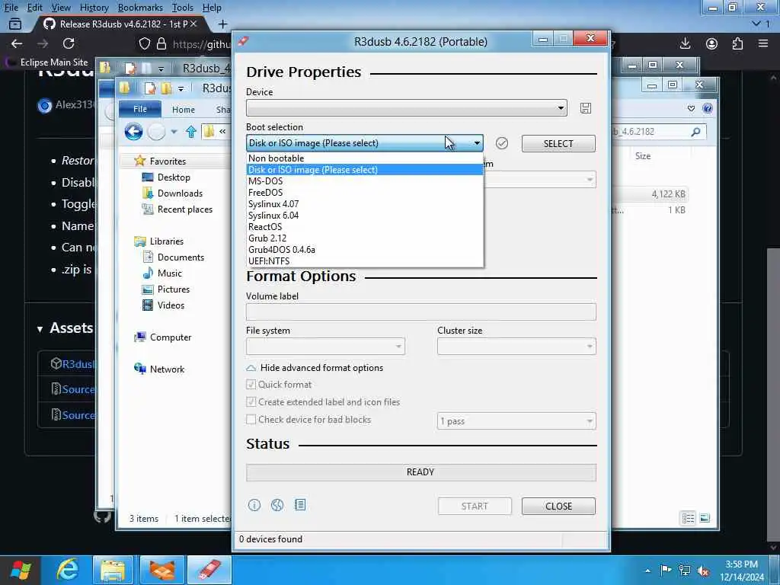Expand the Explorer ribbon chevron
780x585 pixels.
(691, 108)
